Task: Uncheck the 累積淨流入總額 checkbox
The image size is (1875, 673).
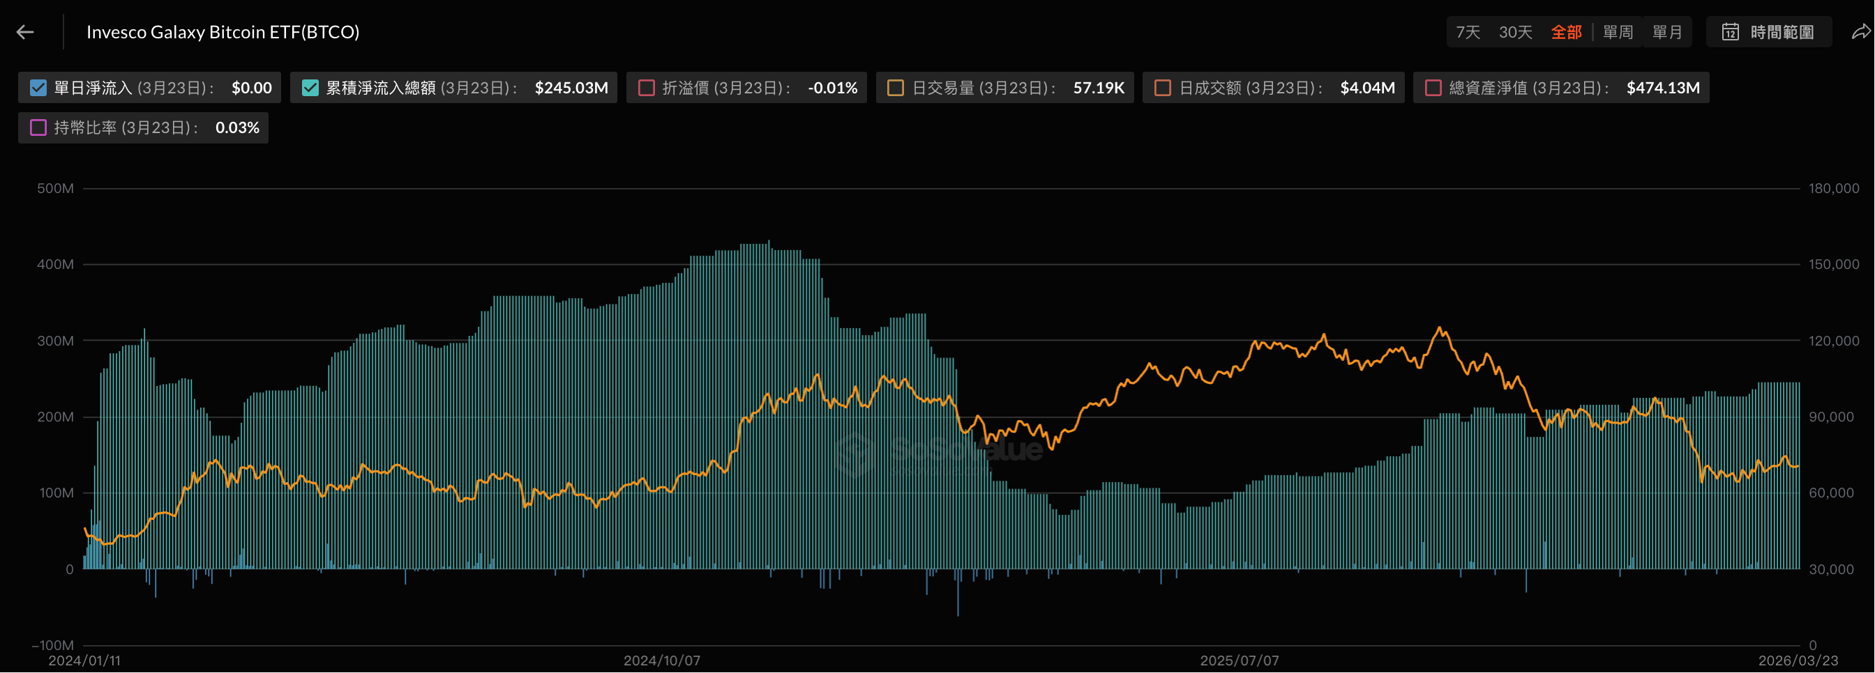Action: pos(310,88)
